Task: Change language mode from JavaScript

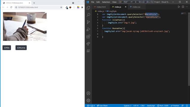Action: point(151,106)
